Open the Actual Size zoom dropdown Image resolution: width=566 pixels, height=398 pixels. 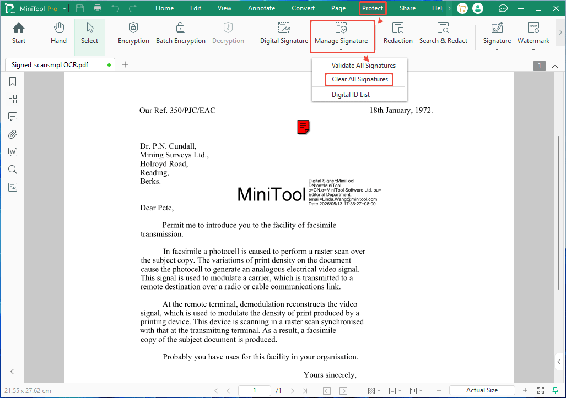(482, 390)
